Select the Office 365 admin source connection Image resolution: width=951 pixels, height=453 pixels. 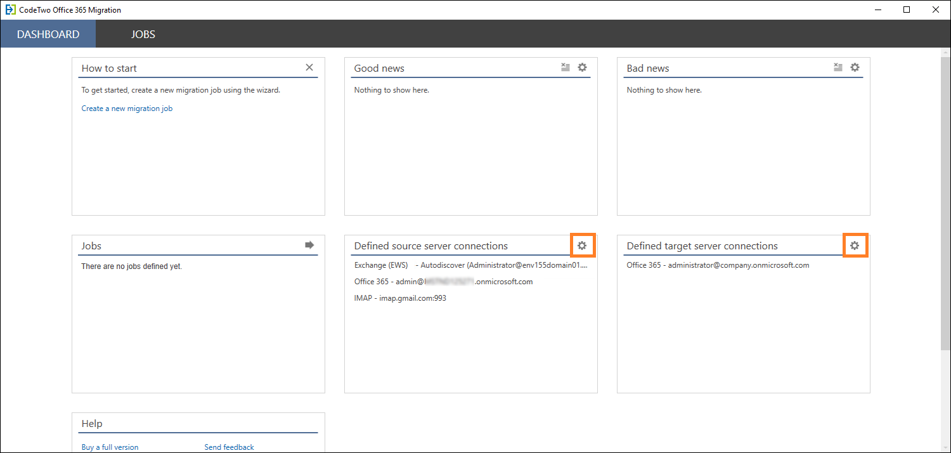tap(443, 282)
